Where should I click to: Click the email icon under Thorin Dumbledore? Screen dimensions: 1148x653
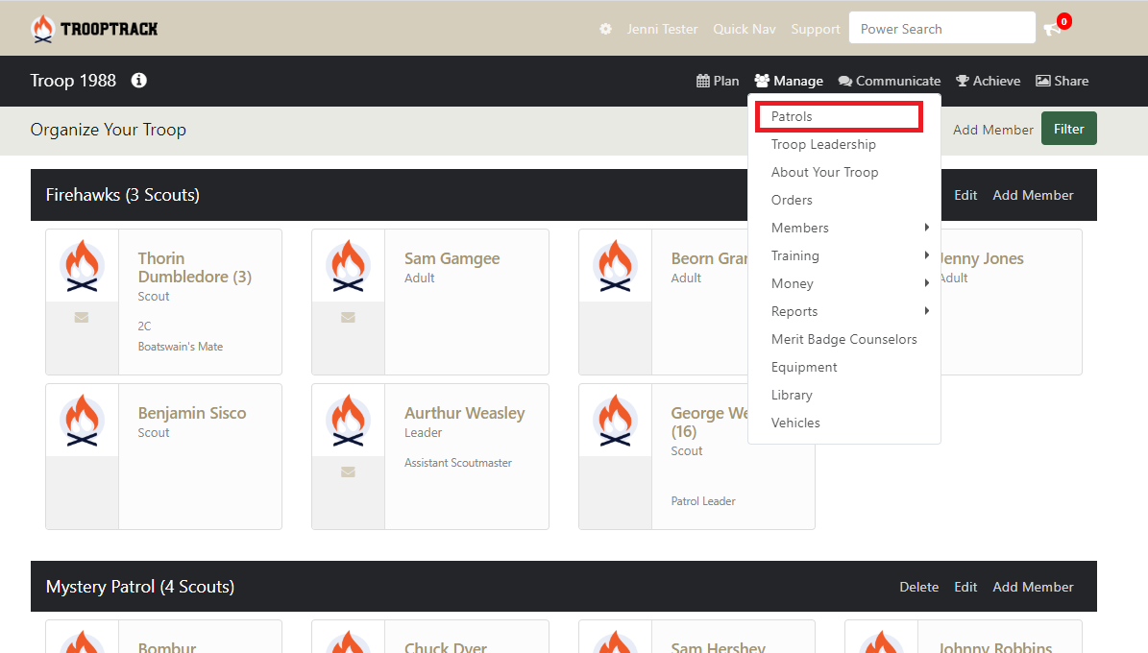pos(82,317)
